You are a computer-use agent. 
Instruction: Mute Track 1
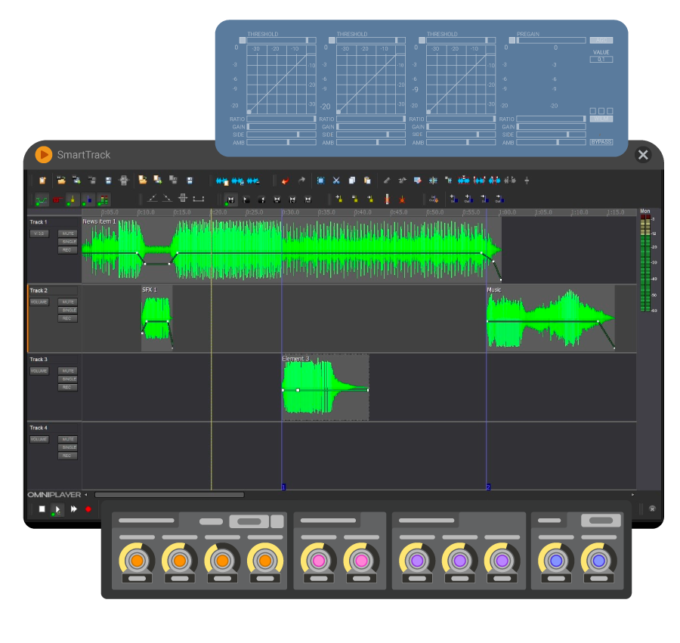click(68, 233)
